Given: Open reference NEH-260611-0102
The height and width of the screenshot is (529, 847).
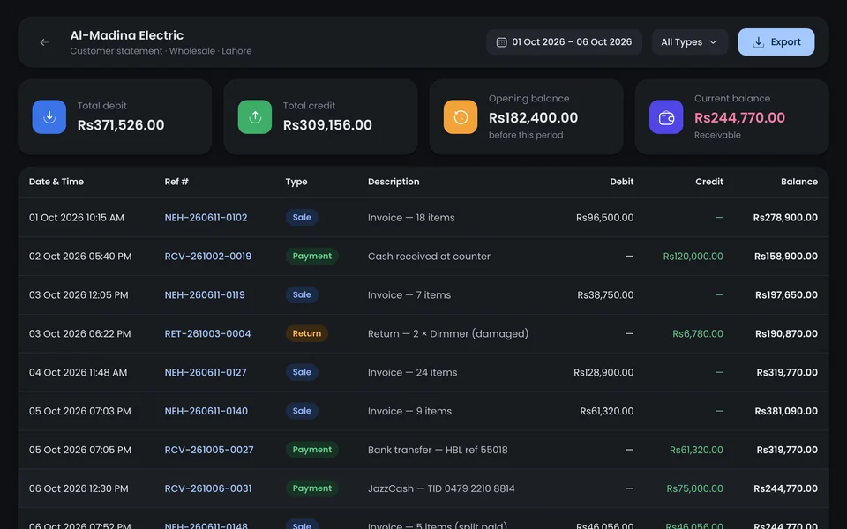Looking at the screenshot, I should tap(206, 218).
